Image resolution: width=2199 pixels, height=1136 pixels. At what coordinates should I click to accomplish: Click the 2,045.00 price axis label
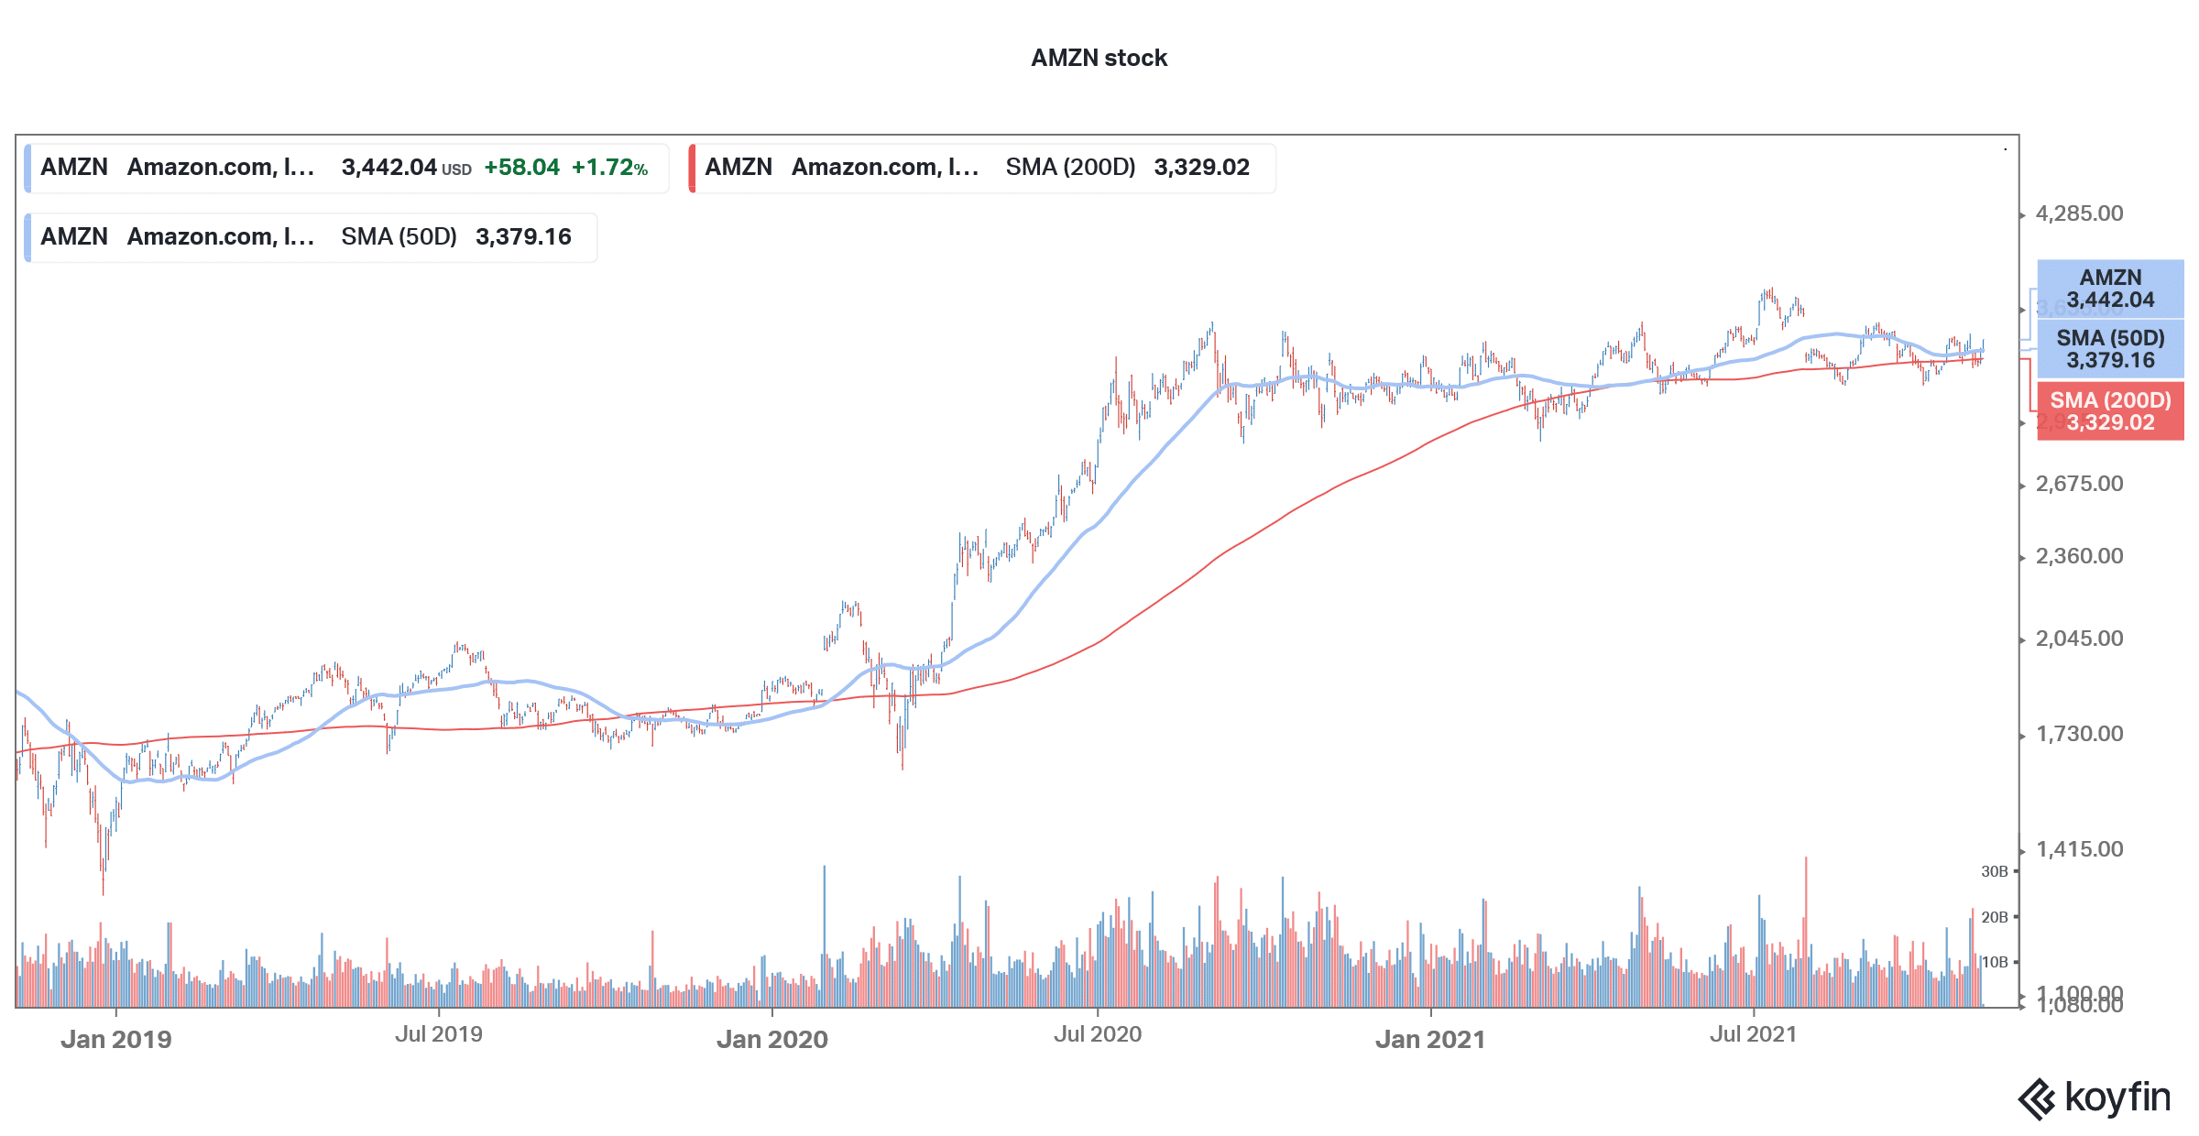click(x=2079, y=639)
